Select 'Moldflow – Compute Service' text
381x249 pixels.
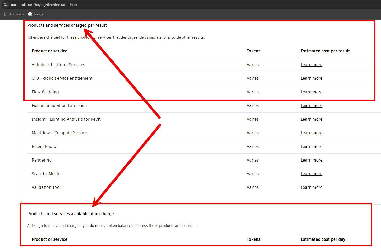click(x=59, y=133)
